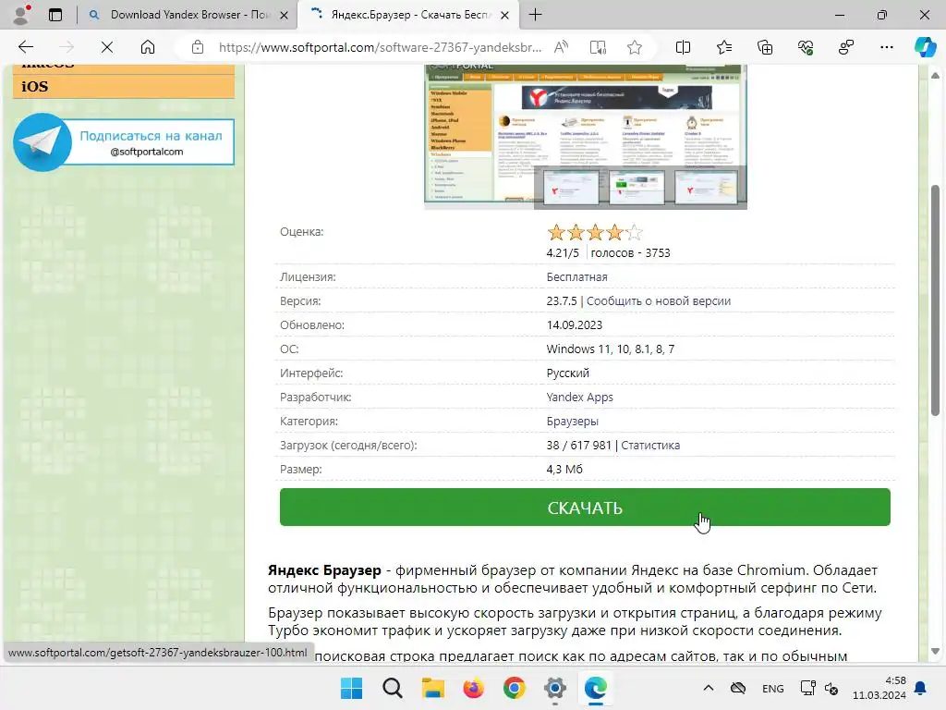Click the green СКАЧАТЬ button
The image size is (946, 710).
[x=585, y=508]
